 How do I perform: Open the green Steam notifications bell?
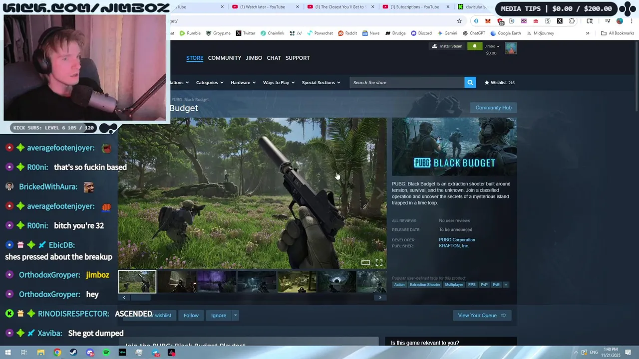click(x=474, y=46)
